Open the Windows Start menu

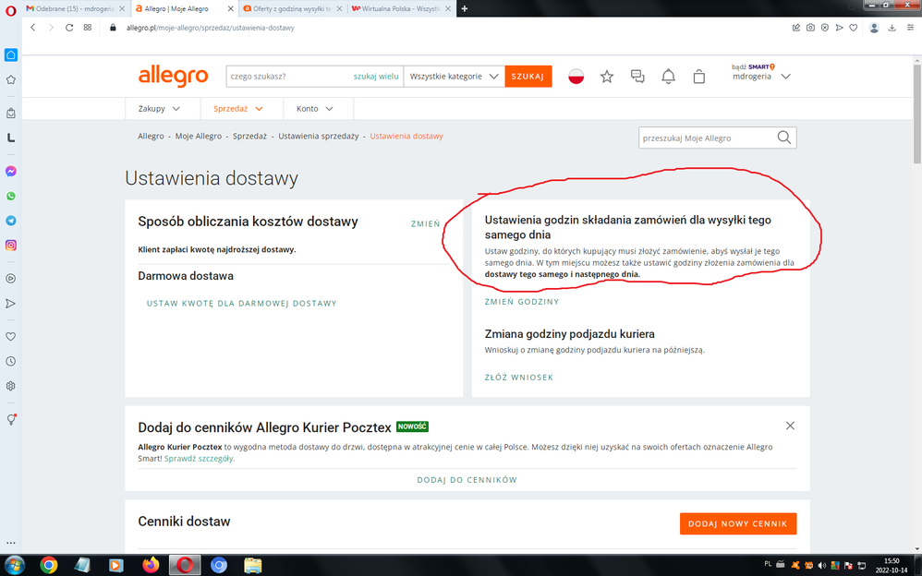click(14, 566)
